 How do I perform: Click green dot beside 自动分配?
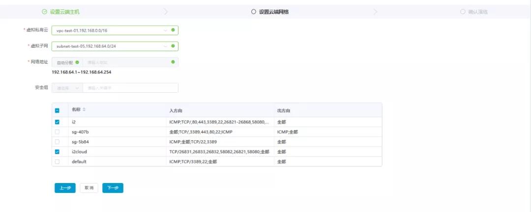[77, 62]
